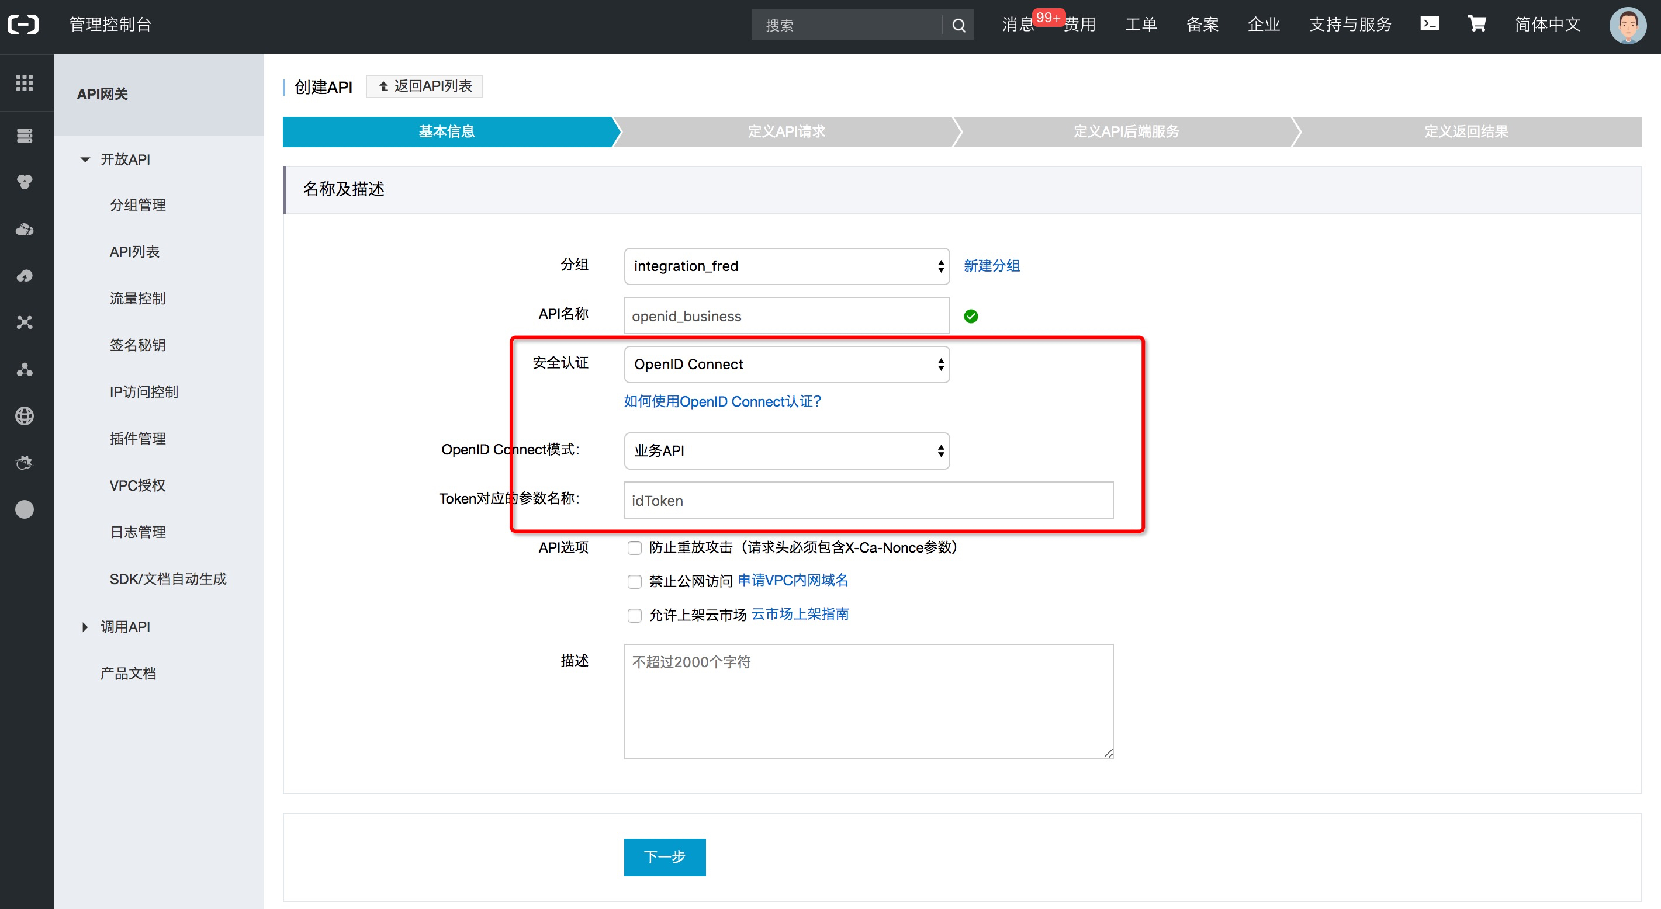The height and width of the screenshot is (909, 1661).
Task: Open the OpenID Connect模式 dropdown
Action: [x=786, y=450]
